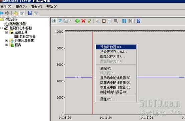
Task: Click the Forward arrow in the MMC toolbar
Action: (x=7, y=13)
